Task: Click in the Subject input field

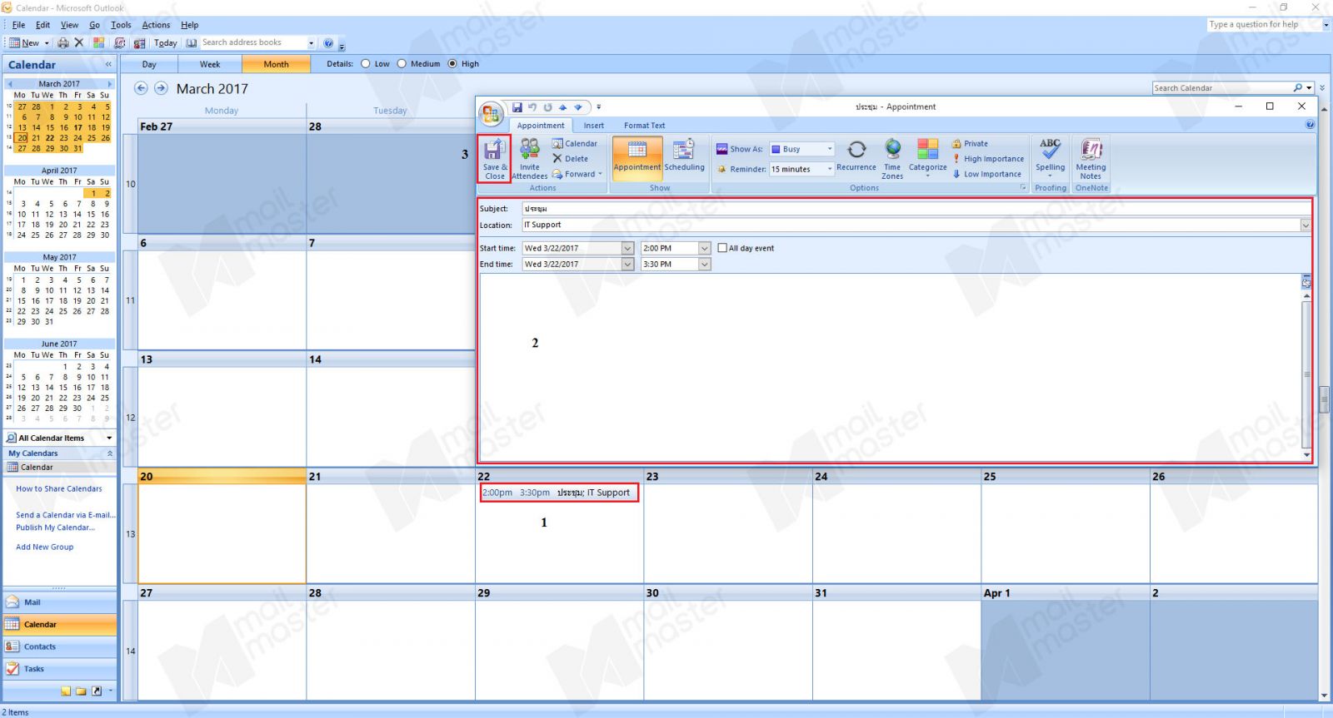Action: point(916,209)
